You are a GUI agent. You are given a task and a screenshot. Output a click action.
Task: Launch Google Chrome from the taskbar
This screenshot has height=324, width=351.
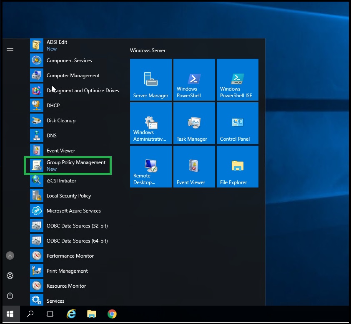[x=112, y=314]
